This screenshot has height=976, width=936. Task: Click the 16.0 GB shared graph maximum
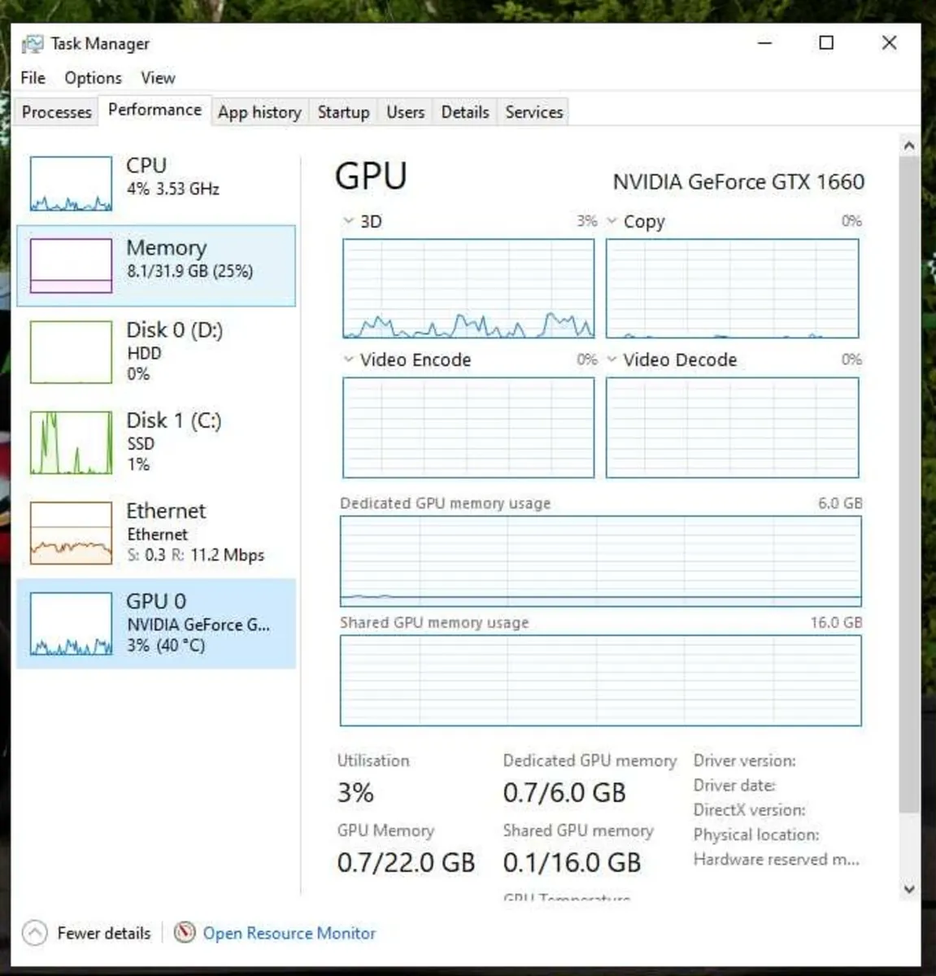pyautogui.click(x=836, y=622)
